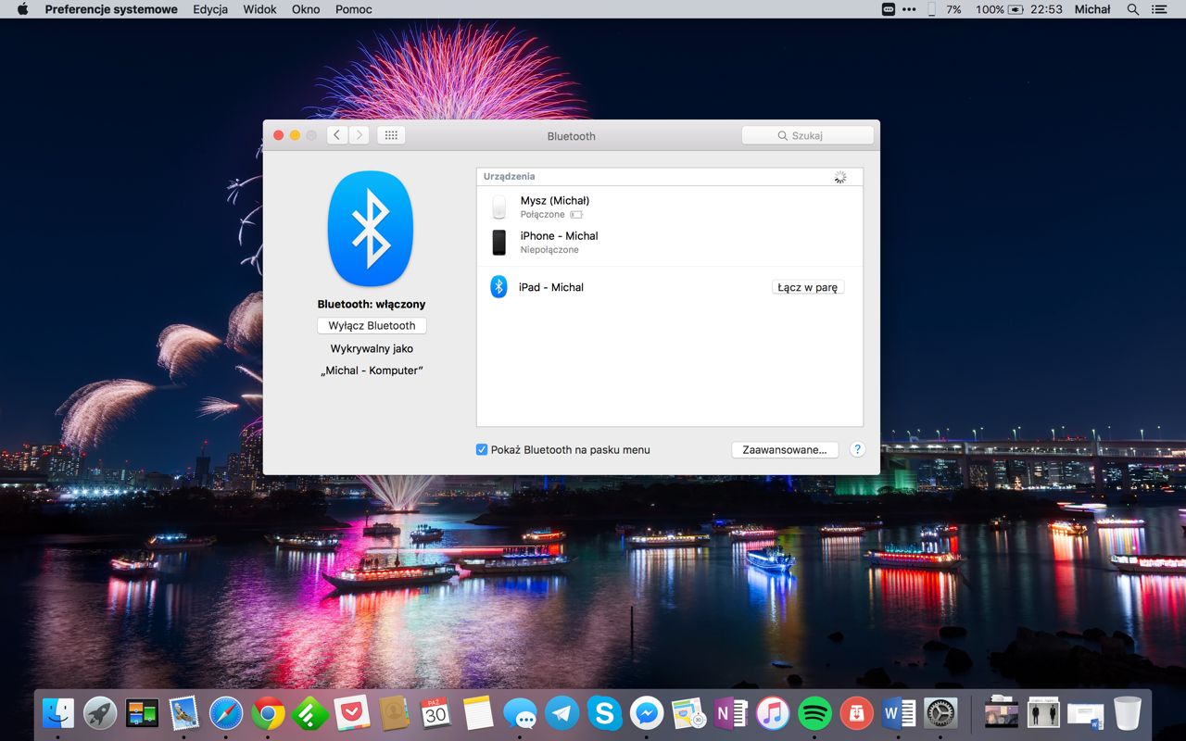
Task: Click Wyłącz Bluetooth to turn off Bluetooth
Action: tap(372, 325)
